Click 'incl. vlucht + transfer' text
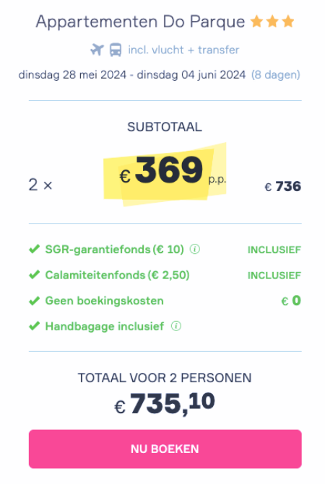 [184, 50]
